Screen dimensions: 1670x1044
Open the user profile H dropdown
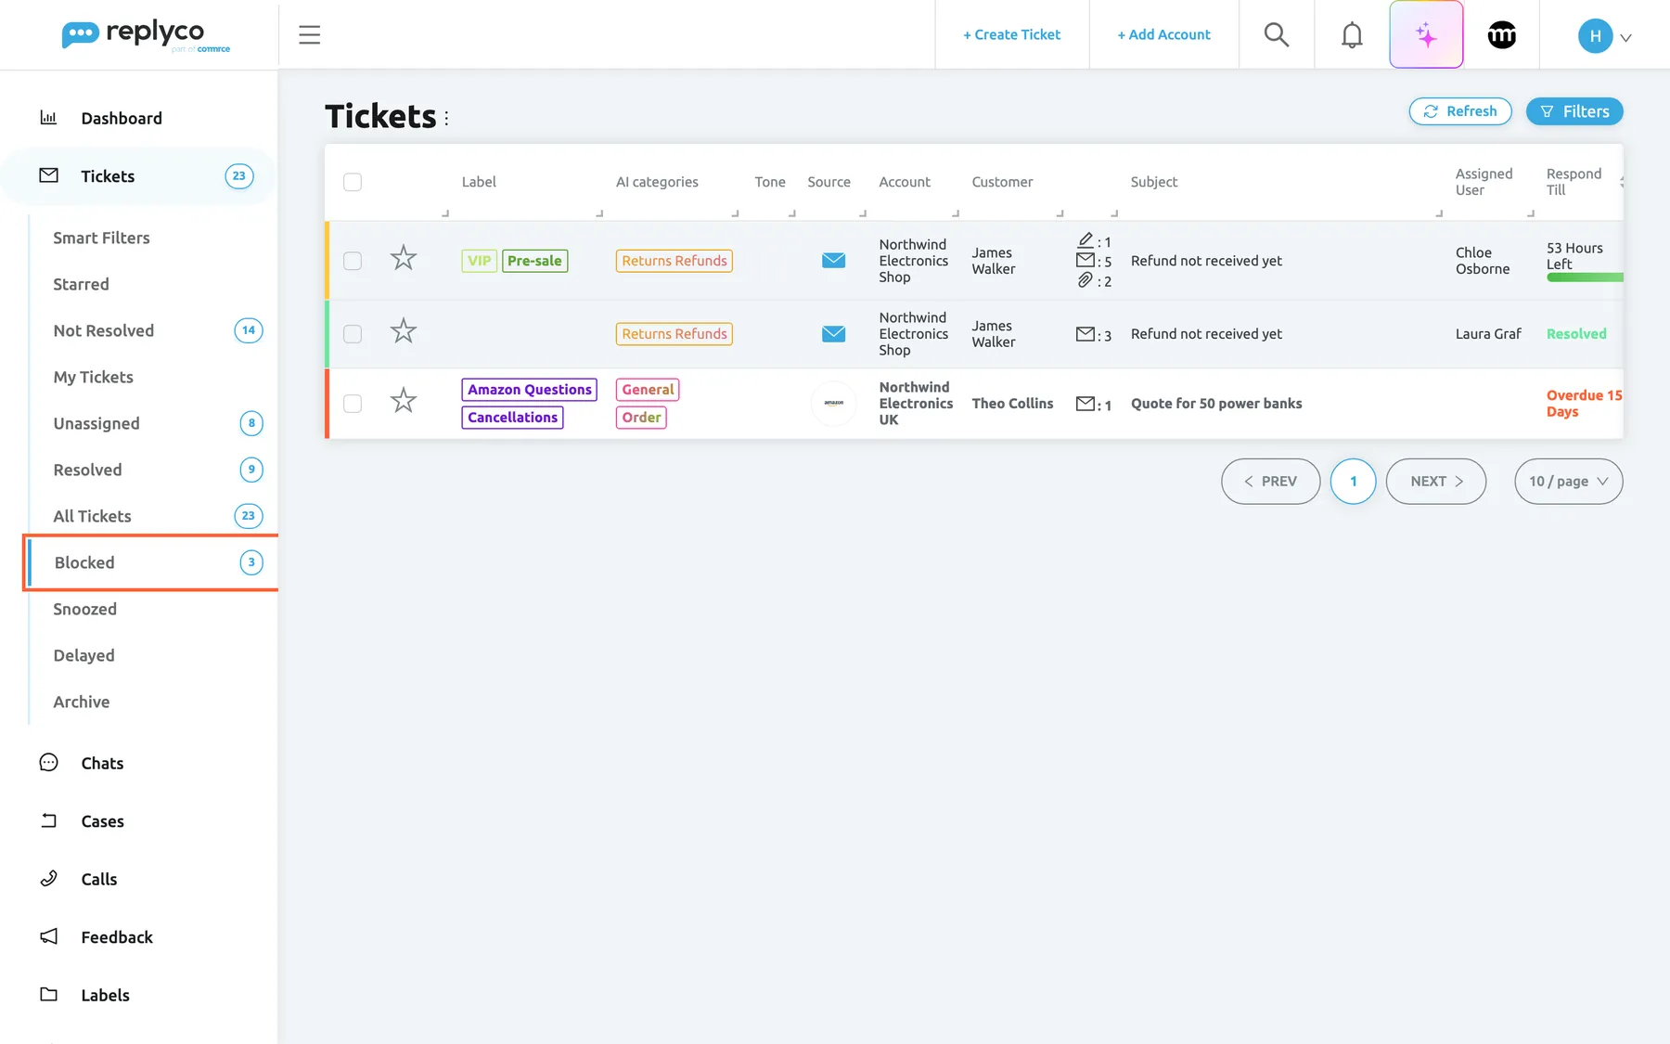click(1604, 36)
